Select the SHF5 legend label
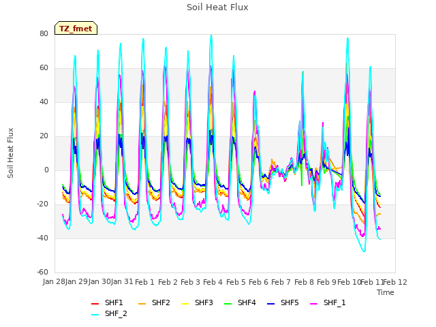Screen dimensions: 436x327 290,302
